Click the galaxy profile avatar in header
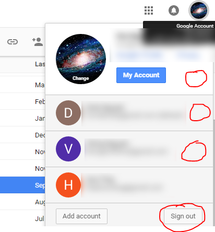Viewport: 215px width, 232px height. coord(199,10)
